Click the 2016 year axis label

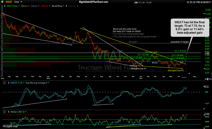coord(48,78)
